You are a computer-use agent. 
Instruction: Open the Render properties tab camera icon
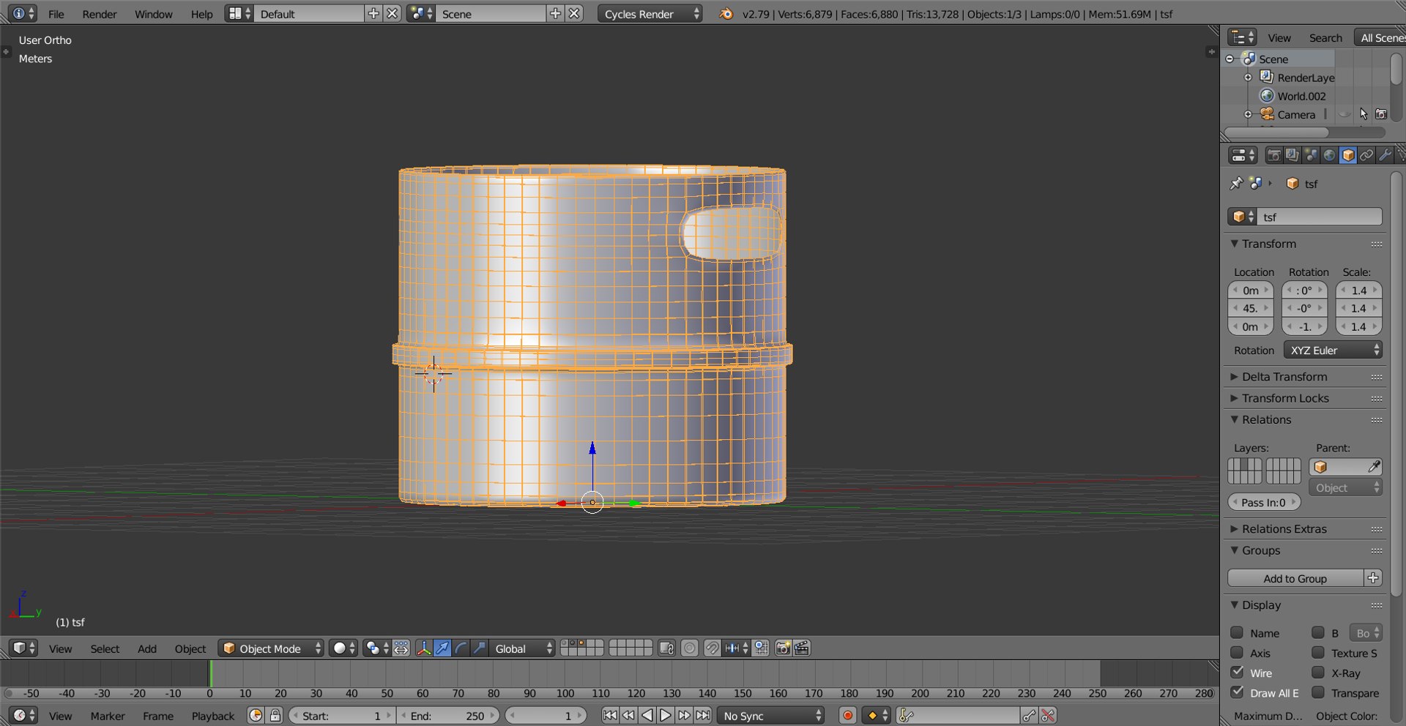pos(1274,155)
